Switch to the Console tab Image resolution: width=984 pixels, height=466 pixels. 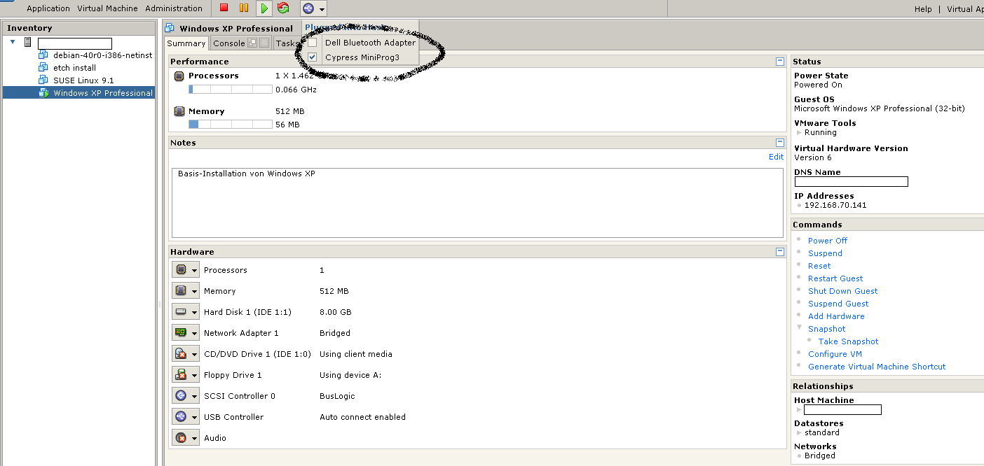229,43
